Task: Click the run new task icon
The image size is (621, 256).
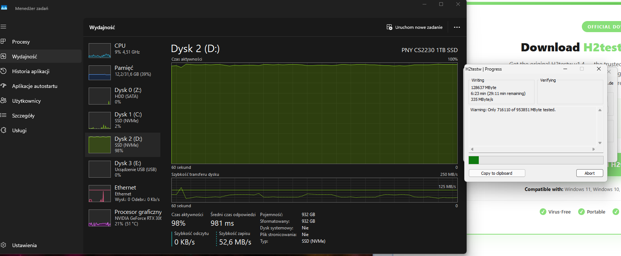Action: (x=389, y=27)
